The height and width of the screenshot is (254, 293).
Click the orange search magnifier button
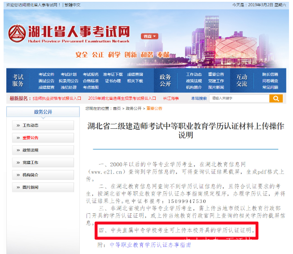coord(276,98)
